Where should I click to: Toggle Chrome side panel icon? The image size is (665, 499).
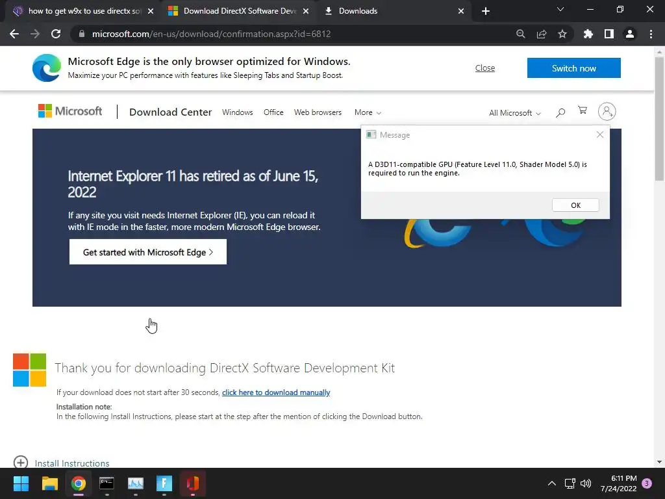coord(609,34)
